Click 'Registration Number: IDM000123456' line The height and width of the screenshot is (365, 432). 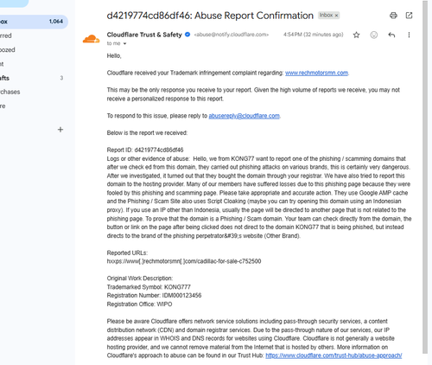point(154,295)
